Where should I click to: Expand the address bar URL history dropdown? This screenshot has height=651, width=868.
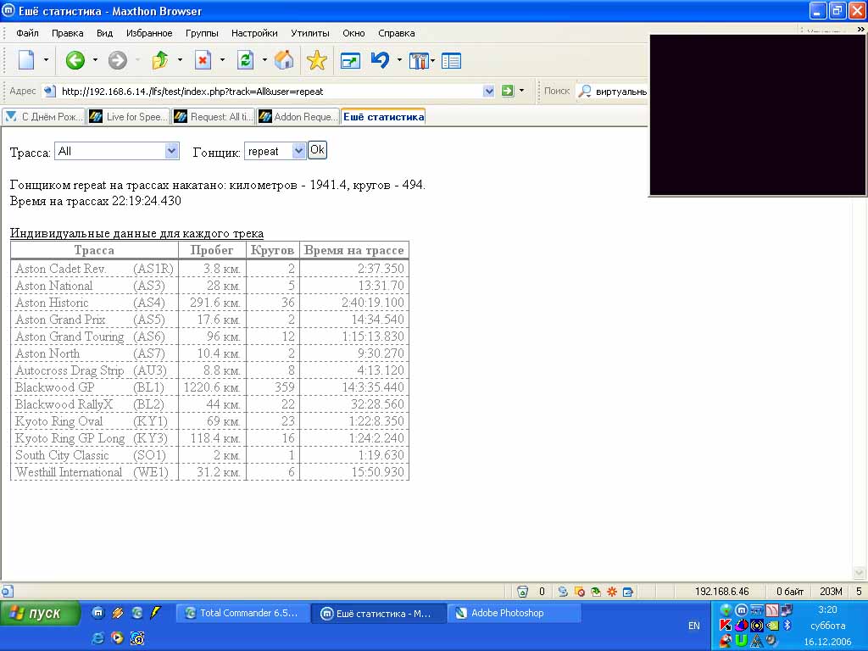click(x=488, y=91)
